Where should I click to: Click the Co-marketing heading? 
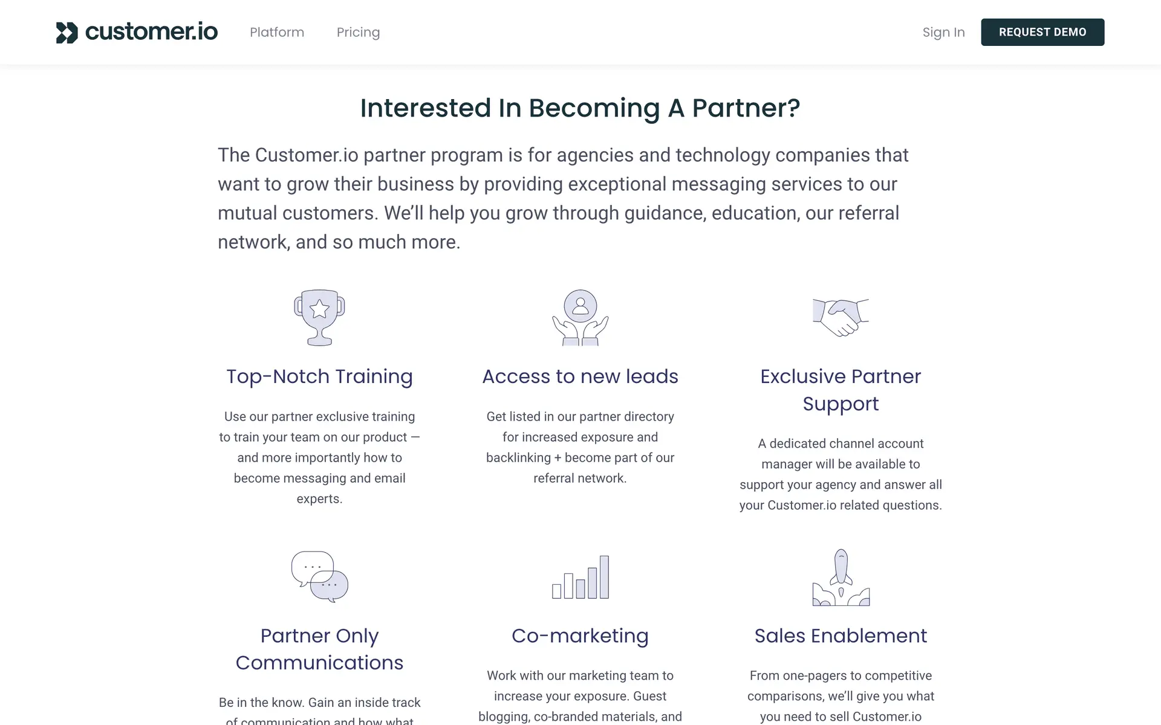pos(580,636)
